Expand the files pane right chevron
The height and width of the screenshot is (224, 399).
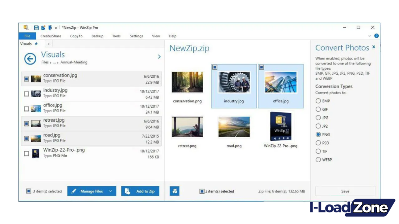(x=159, y=57)
